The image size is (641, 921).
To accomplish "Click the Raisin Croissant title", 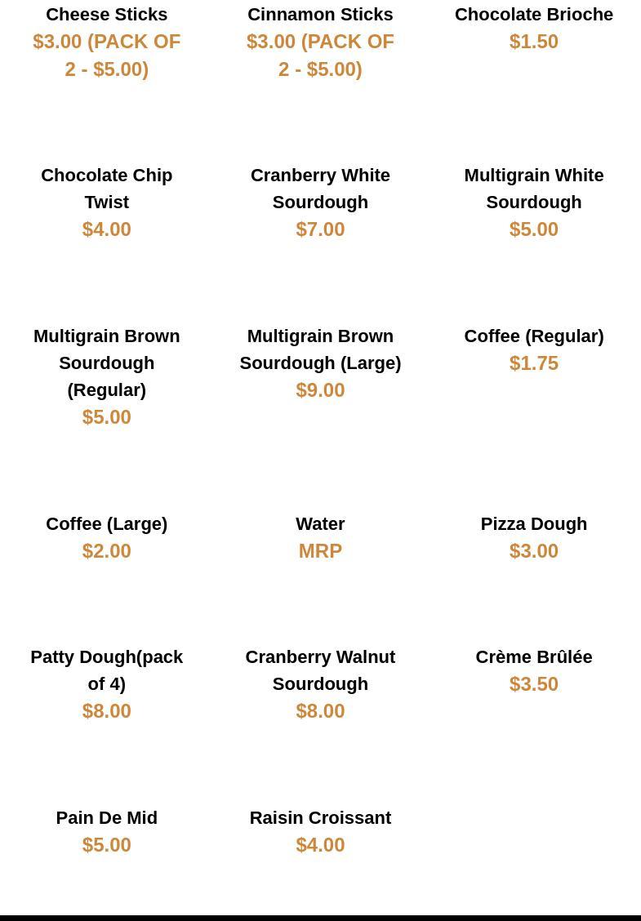I will [x=320, y=818].
